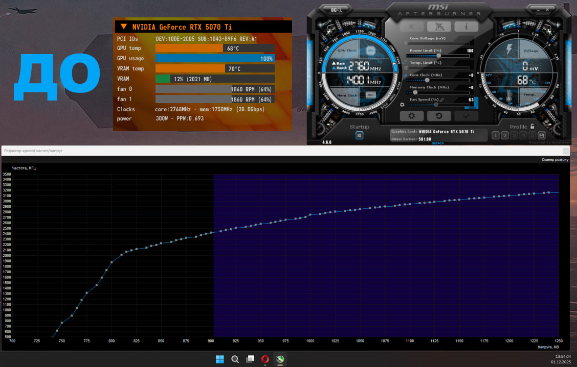Click the OC scanner button in curve editor
This screenshot has height=367, width=577.
pos(554,160)
